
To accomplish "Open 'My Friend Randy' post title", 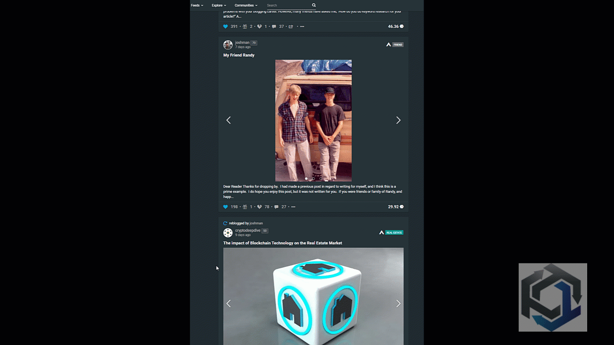I will tap(239, 55).
